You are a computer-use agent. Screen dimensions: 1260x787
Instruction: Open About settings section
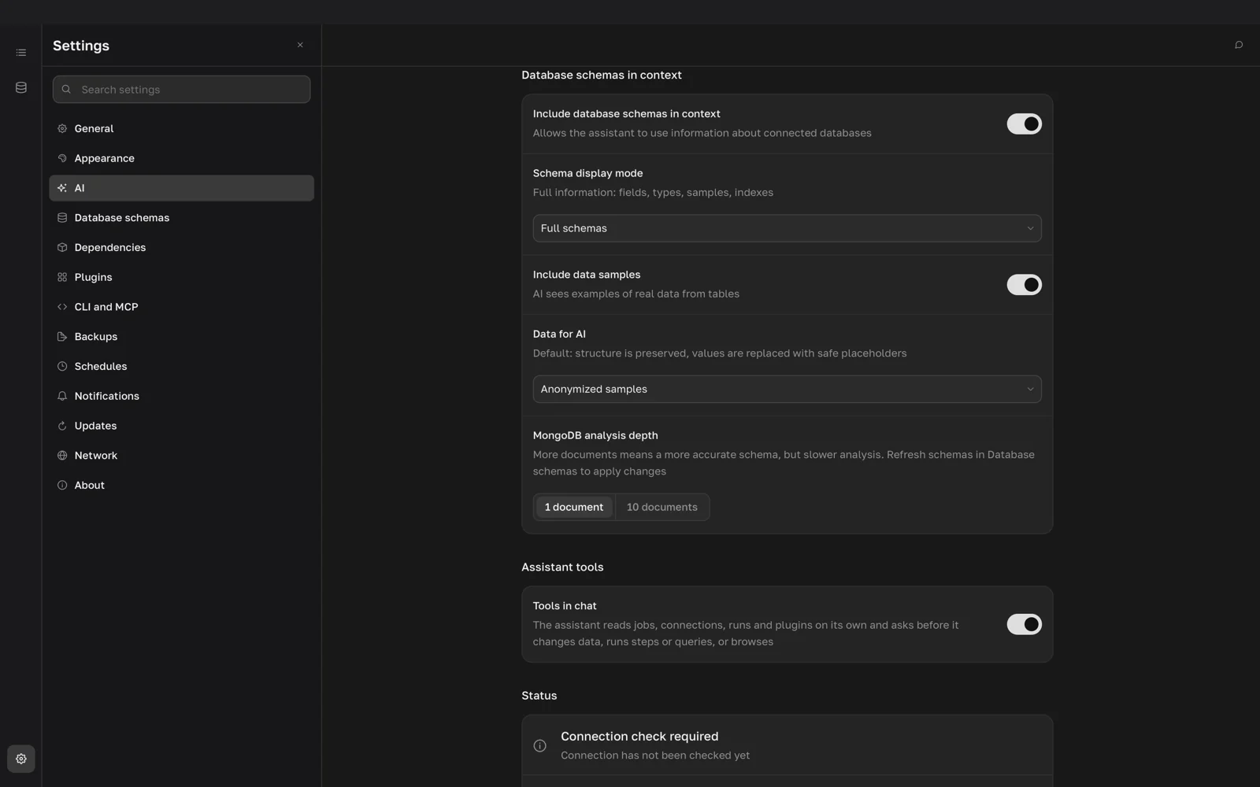[x=181, y=485]
